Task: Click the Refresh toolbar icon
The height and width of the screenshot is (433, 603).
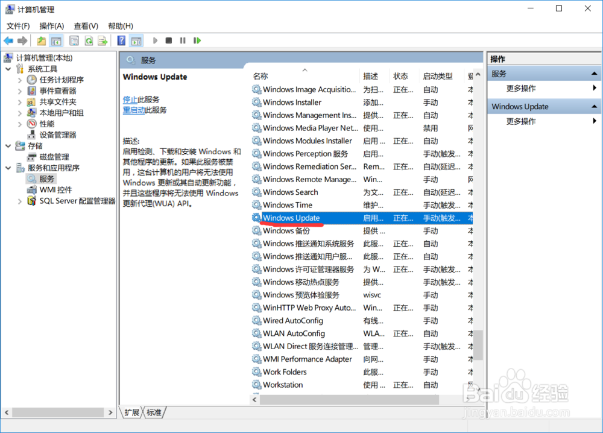Action: [x=89, y=40]
